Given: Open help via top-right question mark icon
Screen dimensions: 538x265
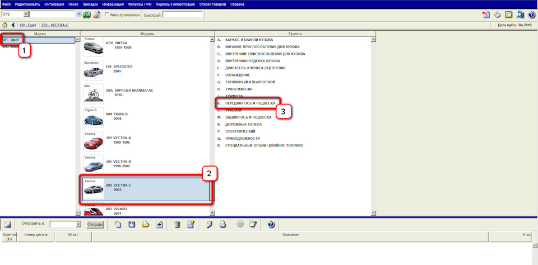Looking at the screenshot, I should [531, 15].
